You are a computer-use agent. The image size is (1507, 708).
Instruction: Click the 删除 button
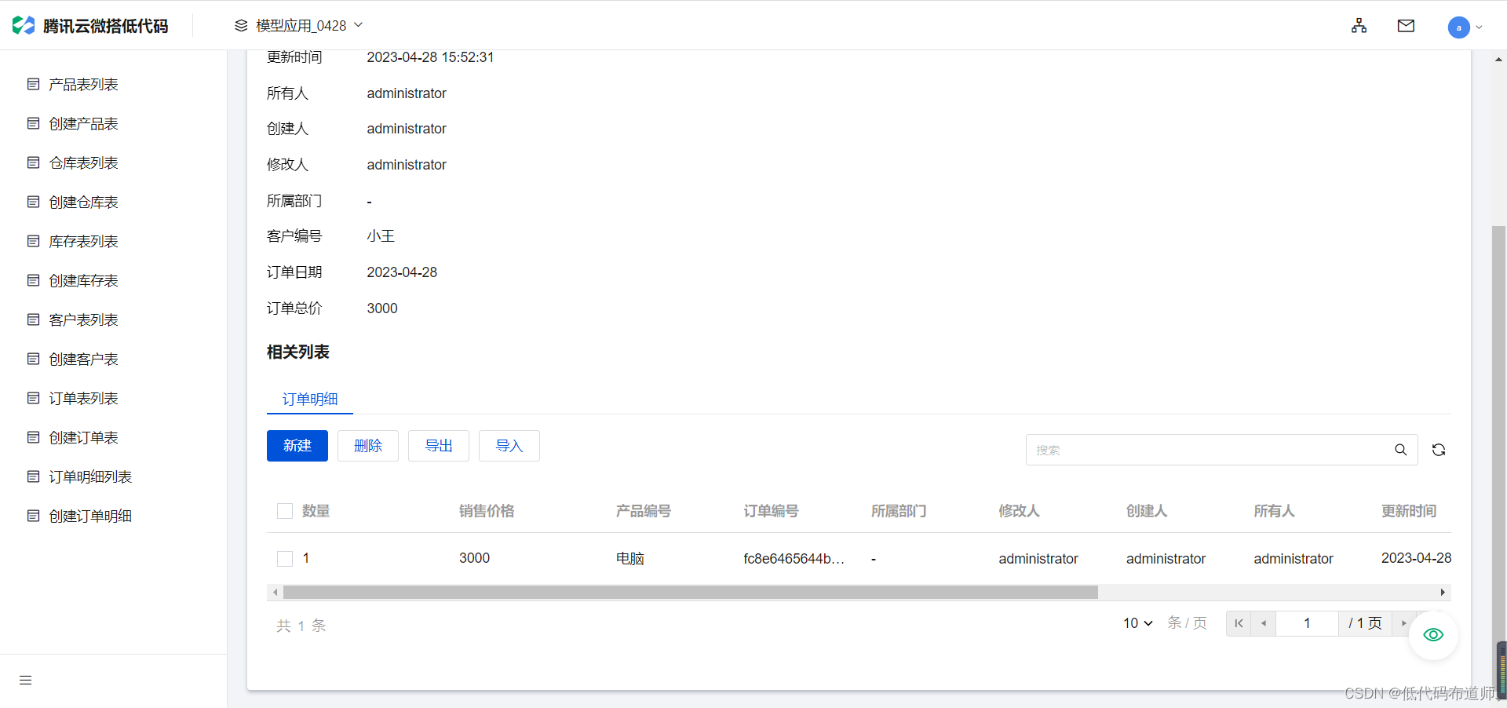tap(368, 446)
